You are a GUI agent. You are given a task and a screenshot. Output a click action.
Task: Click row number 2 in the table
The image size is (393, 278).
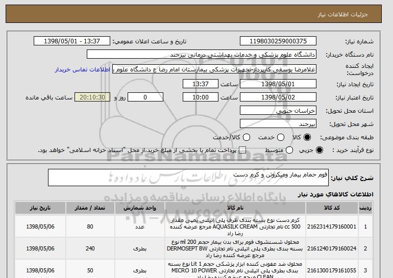click(x=365, y=248)
